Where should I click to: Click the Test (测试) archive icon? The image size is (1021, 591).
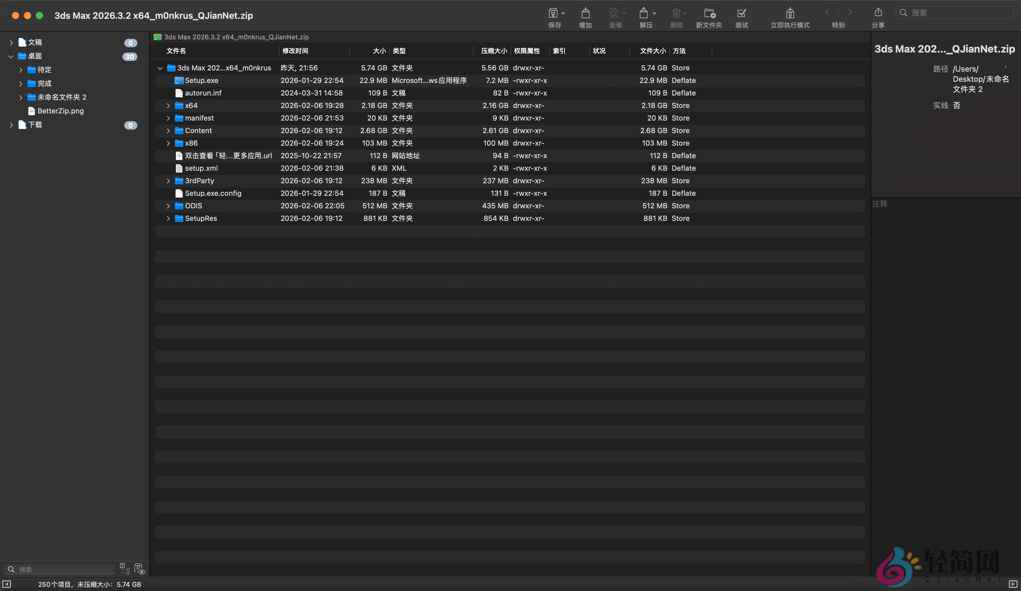point(742,13)
